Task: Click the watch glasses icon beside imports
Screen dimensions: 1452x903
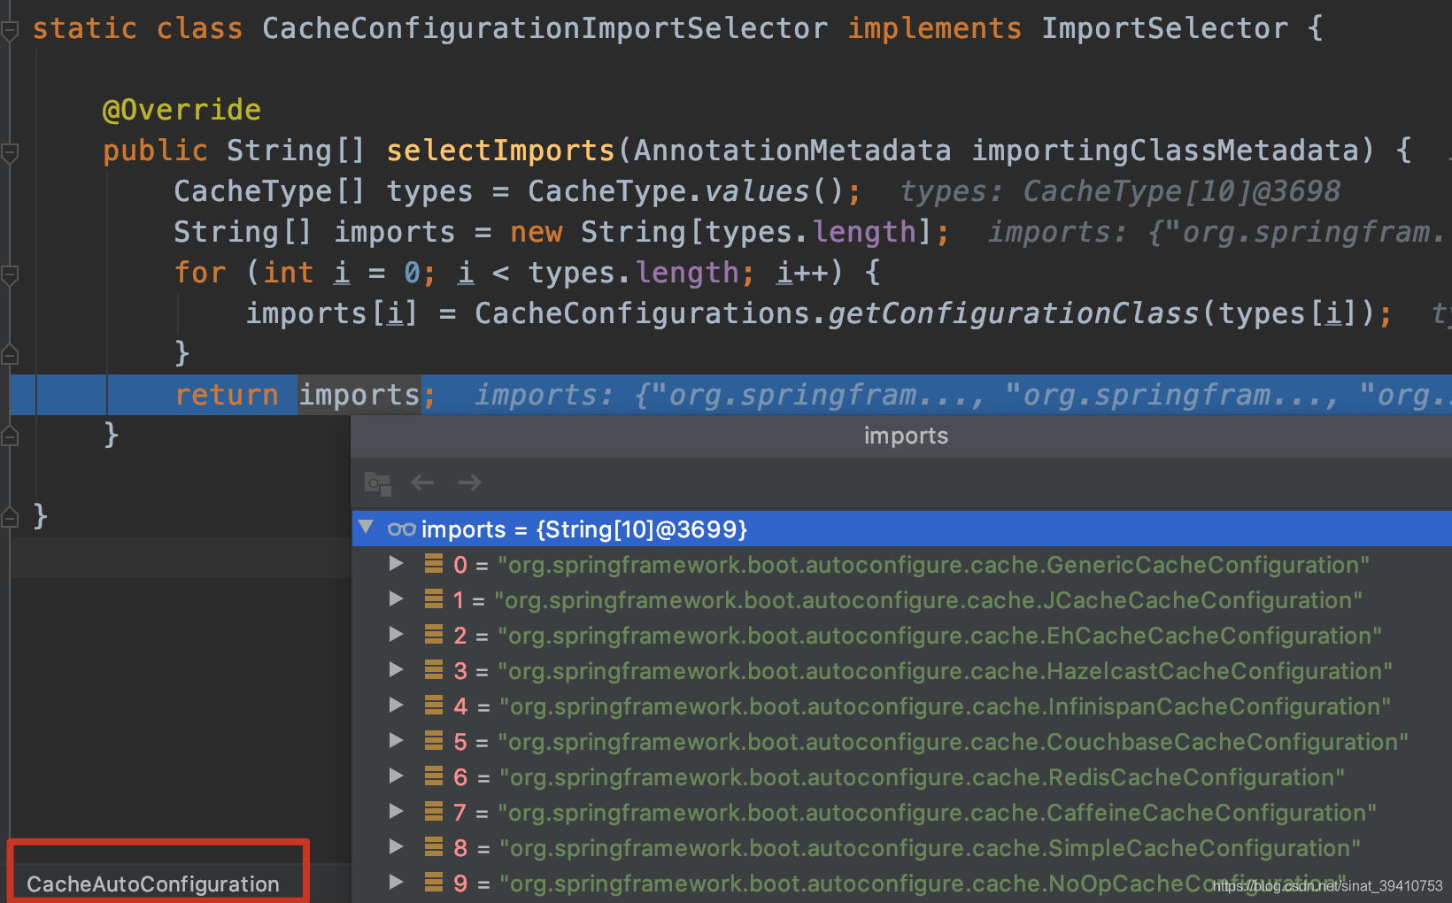Action: pyautogui.click(x=401, y=529)
